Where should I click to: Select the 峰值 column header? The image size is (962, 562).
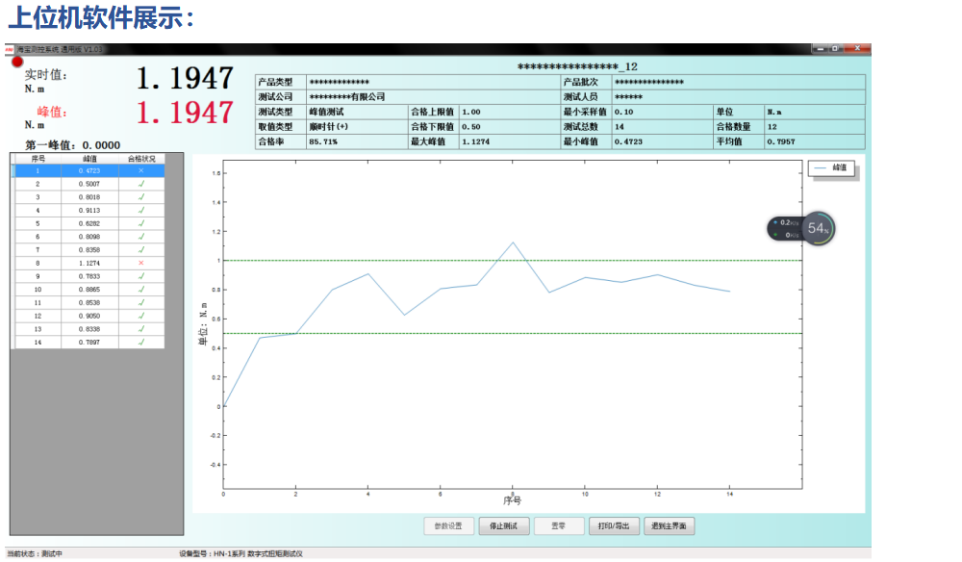click(89, 159)
